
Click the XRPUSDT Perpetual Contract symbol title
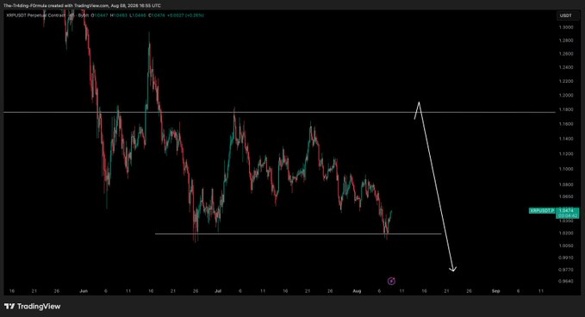pos(36,16)
